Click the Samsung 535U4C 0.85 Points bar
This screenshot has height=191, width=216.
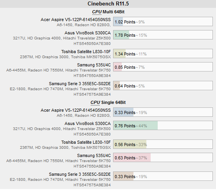(163, 67)
